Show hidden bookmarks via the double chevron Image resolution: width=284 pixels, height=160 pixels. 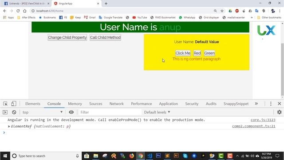pos(252,17)
